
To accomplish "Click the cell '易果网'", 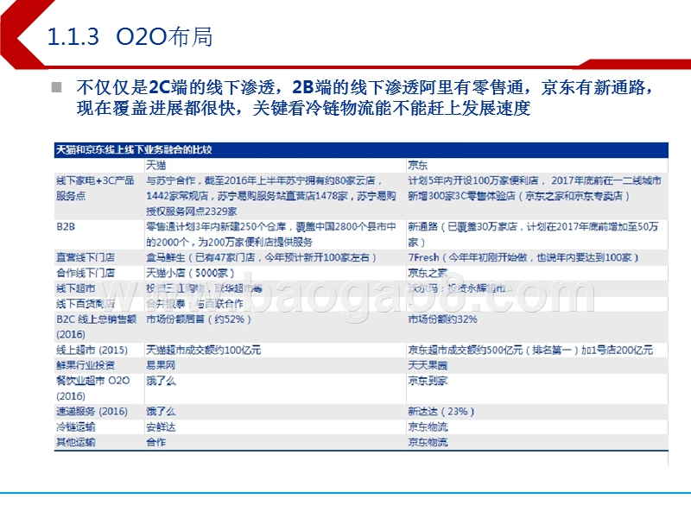I will tap(161, 365).
